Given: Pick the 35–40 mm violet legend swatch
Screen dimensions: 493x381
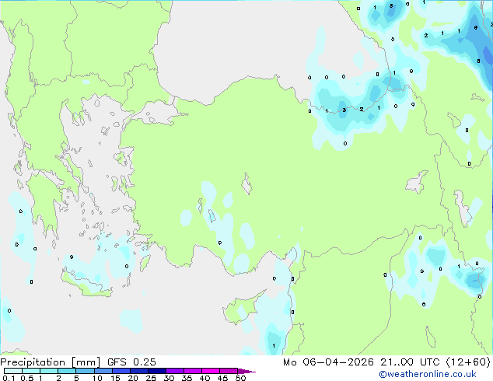Looking at the screenshot, I should coord(193,371).
